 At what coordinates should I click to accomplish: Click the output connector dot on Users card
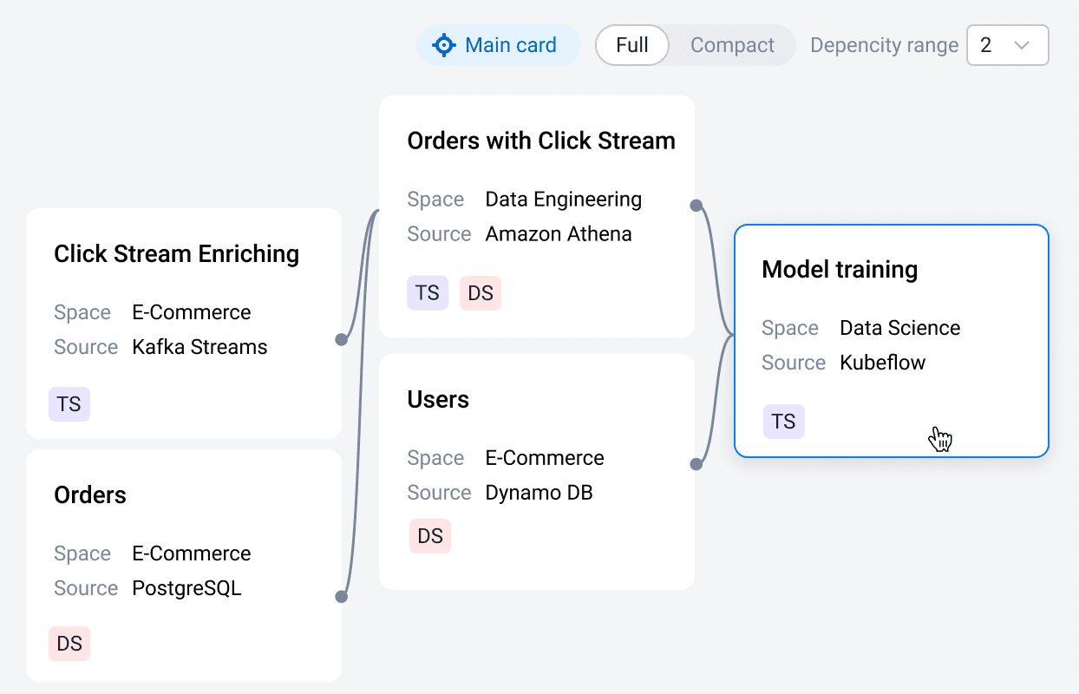click(696, 464)
